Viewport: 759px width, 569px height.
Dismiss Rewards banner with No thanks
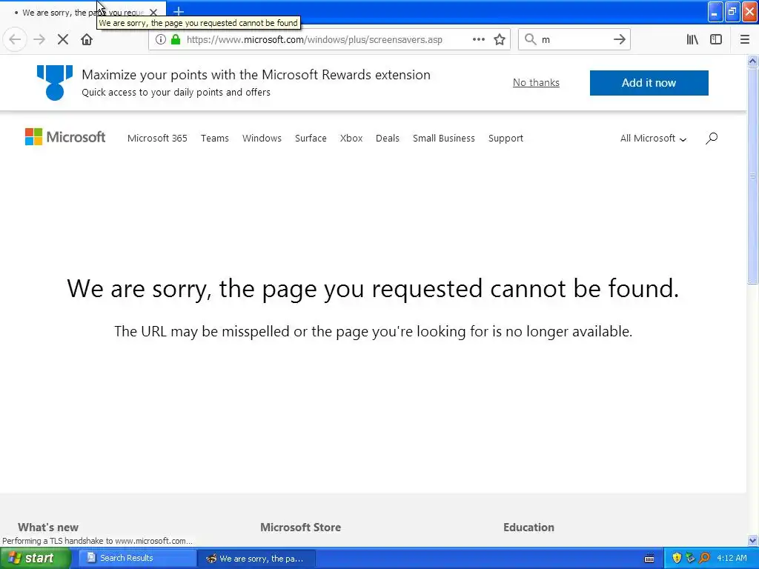point(536,83)
